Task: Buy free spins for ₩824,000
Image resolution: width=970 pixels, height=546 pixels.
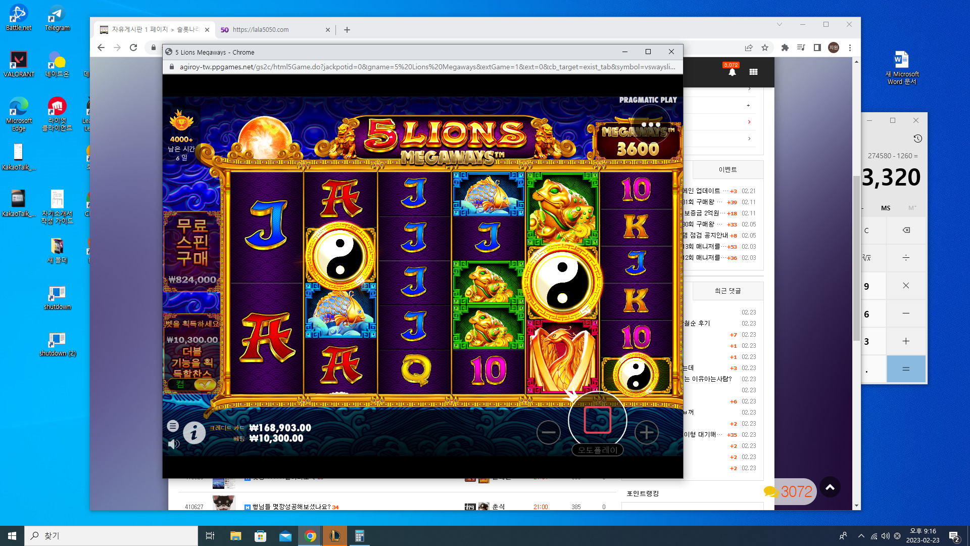Action: click(192, 251)
